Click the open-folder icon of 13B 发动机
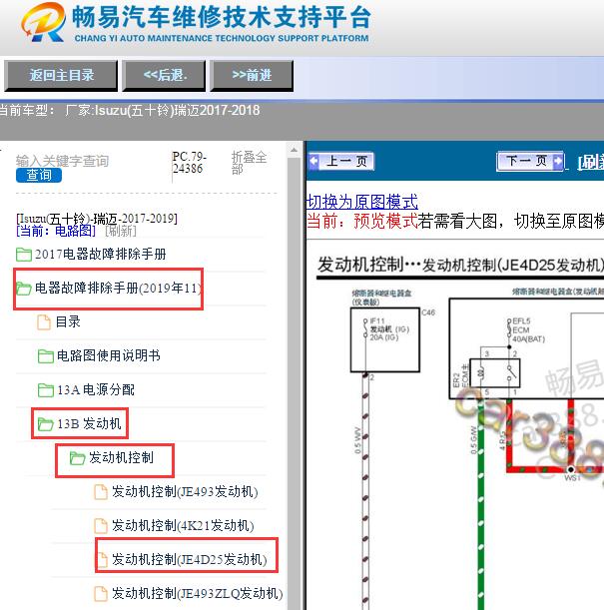Image resolution: width=604 pixels, height=610 pixels. pyautogui.click(x=46, y=423)
